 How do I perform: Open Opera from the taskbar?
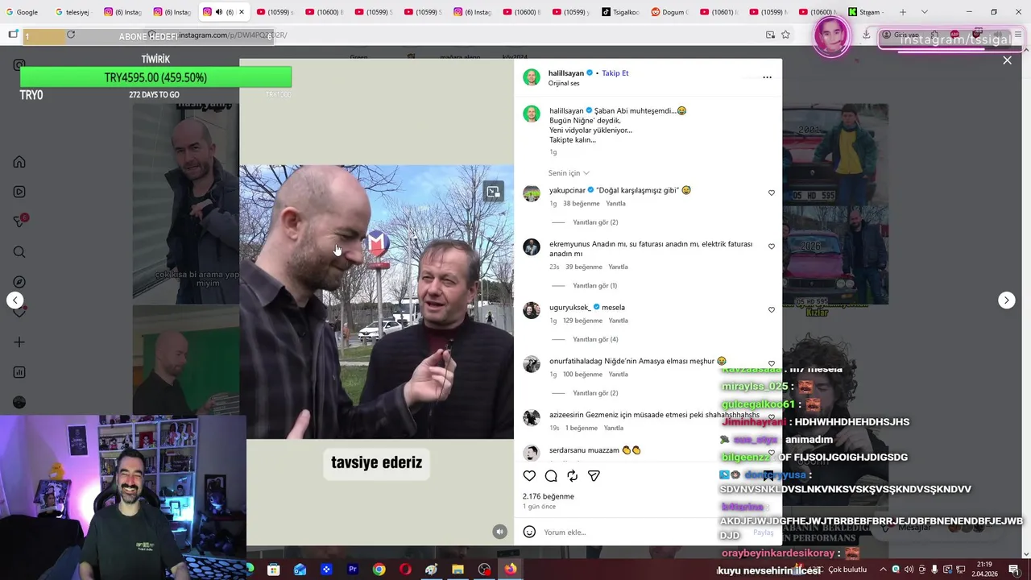(405, 570)
